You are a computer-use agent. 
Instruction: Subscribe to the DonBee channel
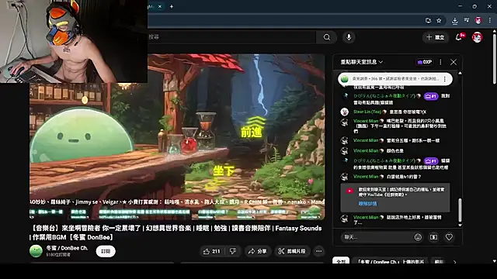(106, 251)
